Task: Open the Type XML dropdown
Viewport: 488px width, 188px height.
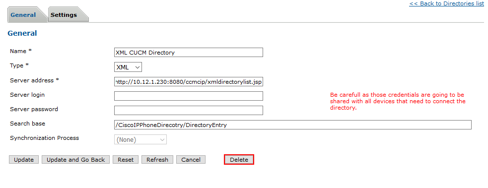Action: point(128,67)
